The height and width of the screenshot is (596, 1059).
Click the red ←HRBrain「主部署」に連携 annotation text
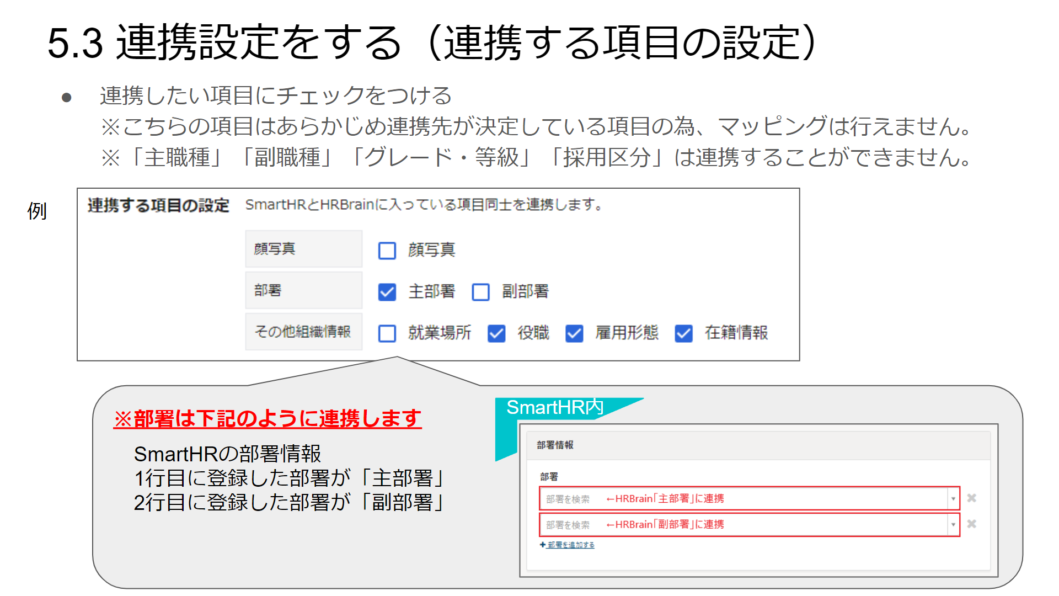665,499
